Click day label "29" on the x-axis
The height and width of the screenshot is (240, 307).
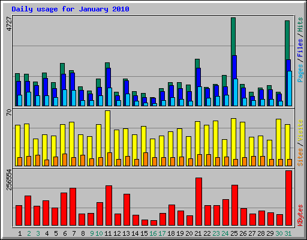(x=270, y=233)
